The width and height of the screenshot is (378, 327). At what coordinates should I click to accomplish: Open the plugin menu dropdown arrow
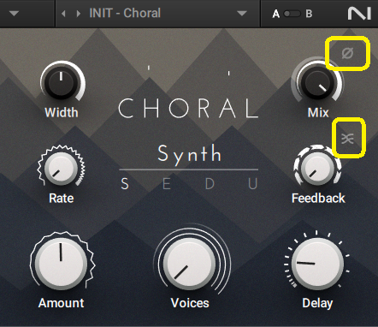pos(14,14)
